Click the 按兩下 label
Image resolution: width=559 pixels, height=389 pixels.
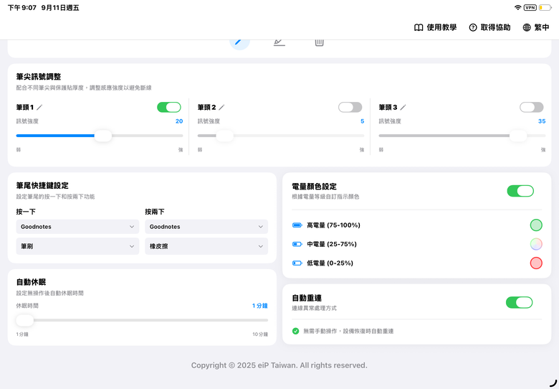155,212
